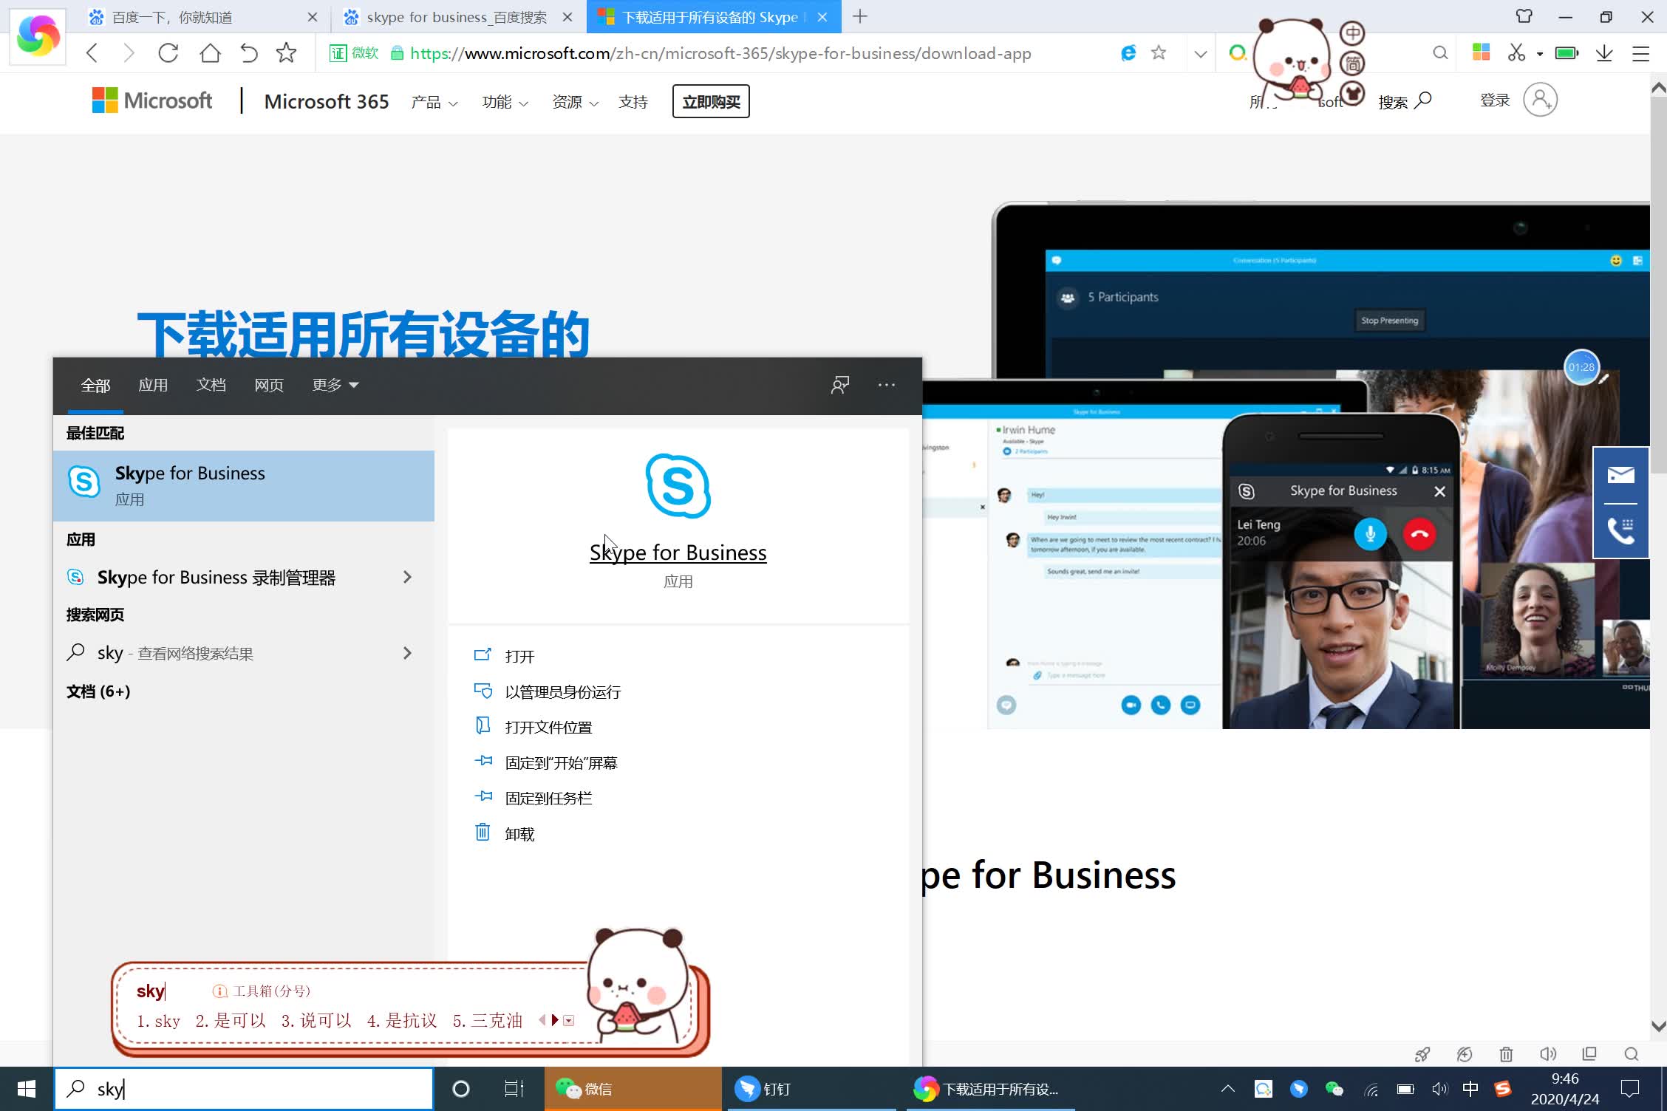Select IME candidate 是可以
Image resolution: width=1667 pixels, height=1111 pixels.
(231, 1021)
